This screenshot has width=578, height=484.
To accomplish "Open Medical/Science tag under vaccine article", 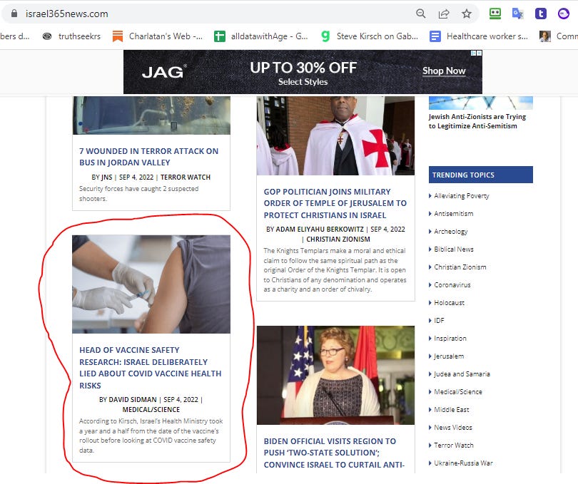I will click(151, 410).
